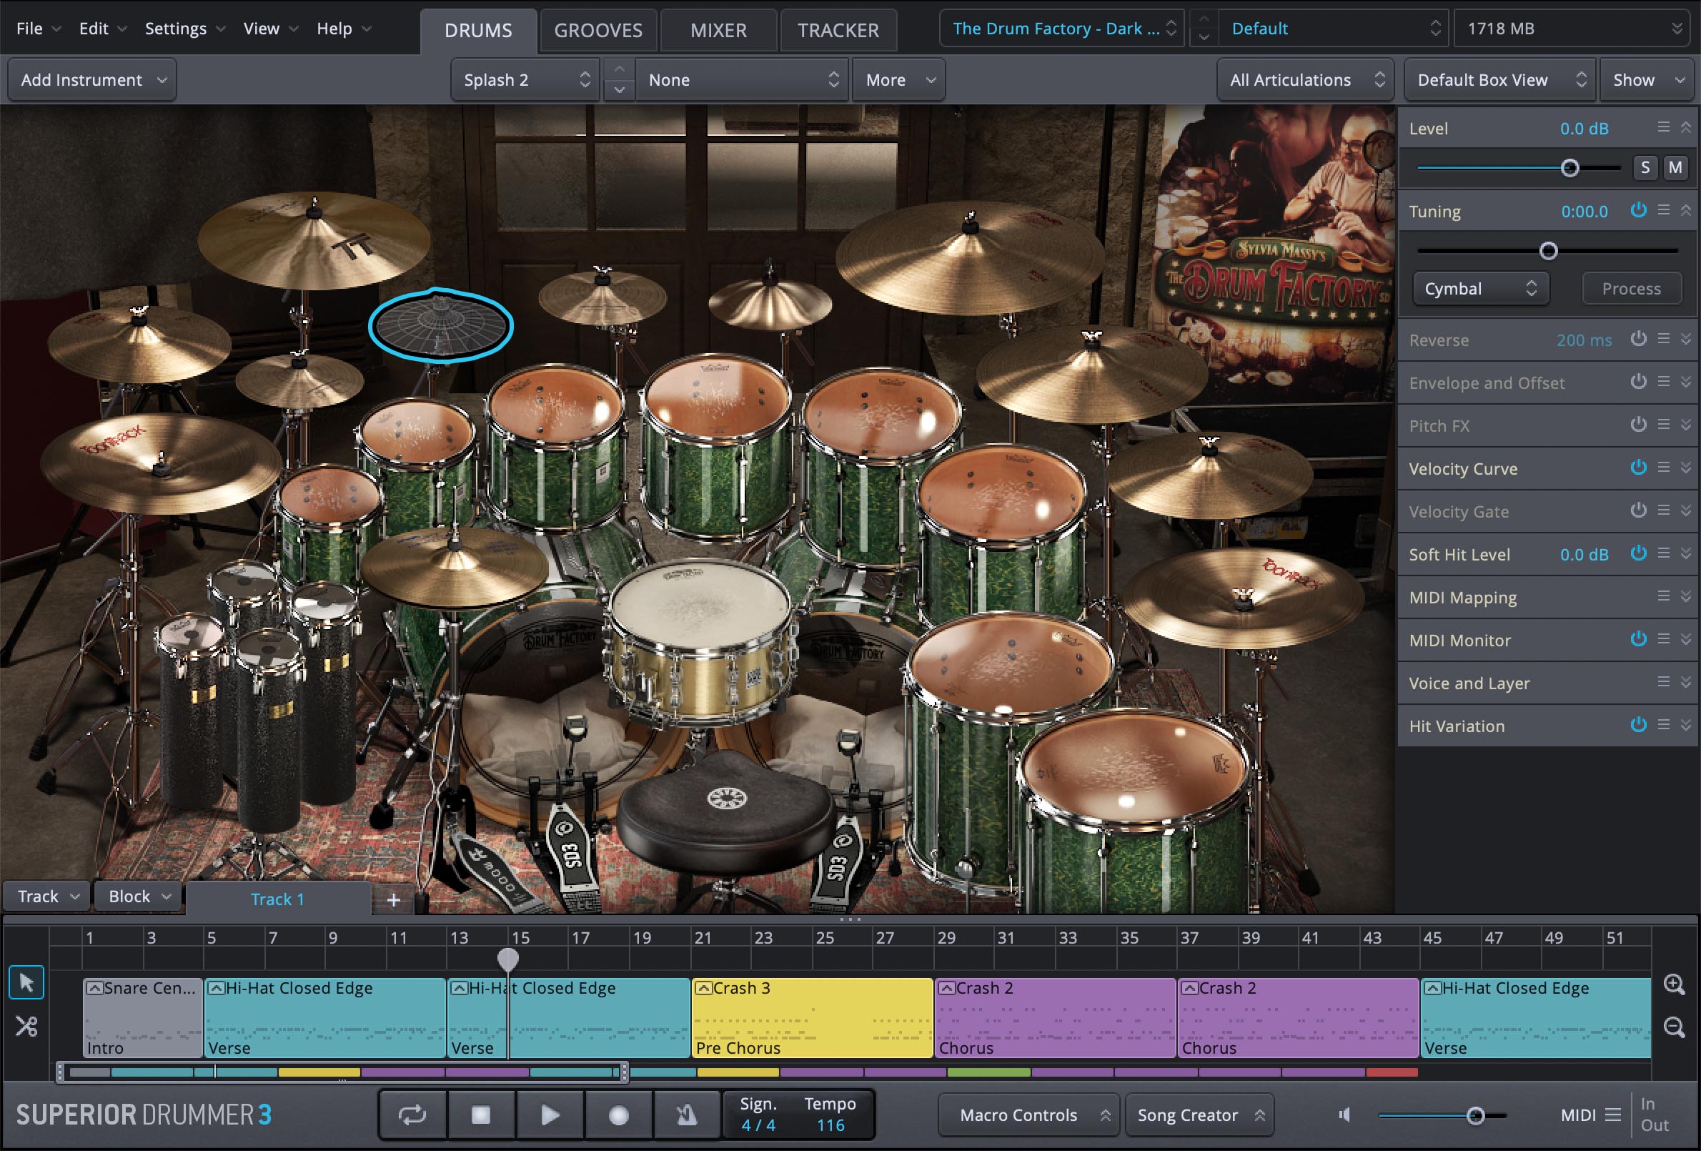Screen dimensions: 1701x1151
Task: Toggle the Tuning power switch
Action: tap(1640, 210)
